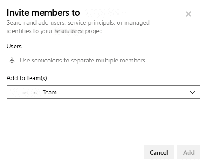
Task: Close the Invite members dialog
Action: coord(189,14)
